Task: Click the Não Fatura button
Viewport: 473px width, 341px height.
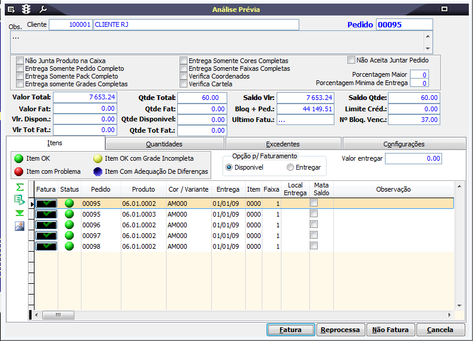Action: point(390,330)
